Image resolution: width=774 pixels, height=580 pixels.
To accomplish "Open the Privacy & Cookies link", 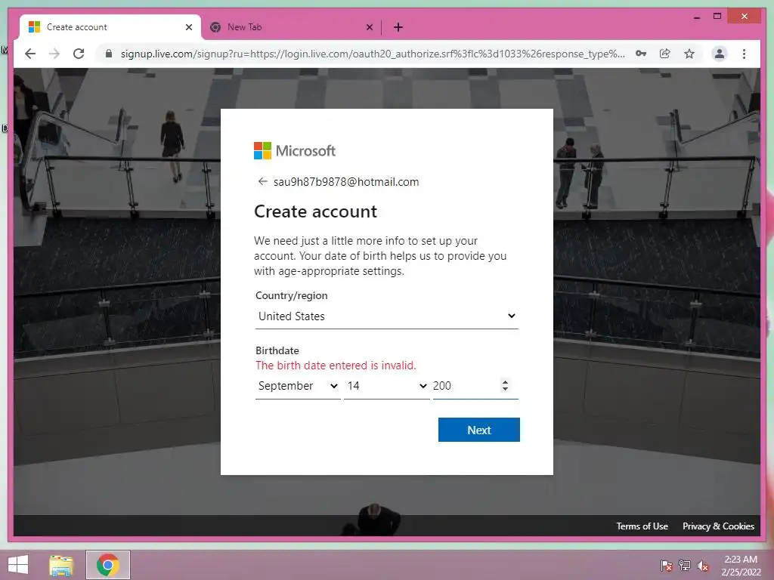I will click(718, 526).
